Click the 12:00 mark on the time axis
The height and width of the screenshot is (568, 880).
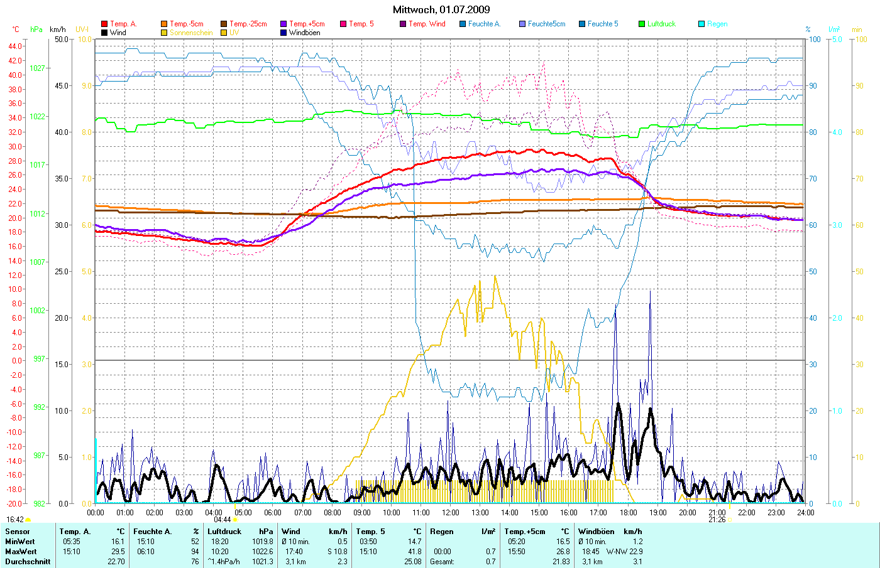pos(451,512)
